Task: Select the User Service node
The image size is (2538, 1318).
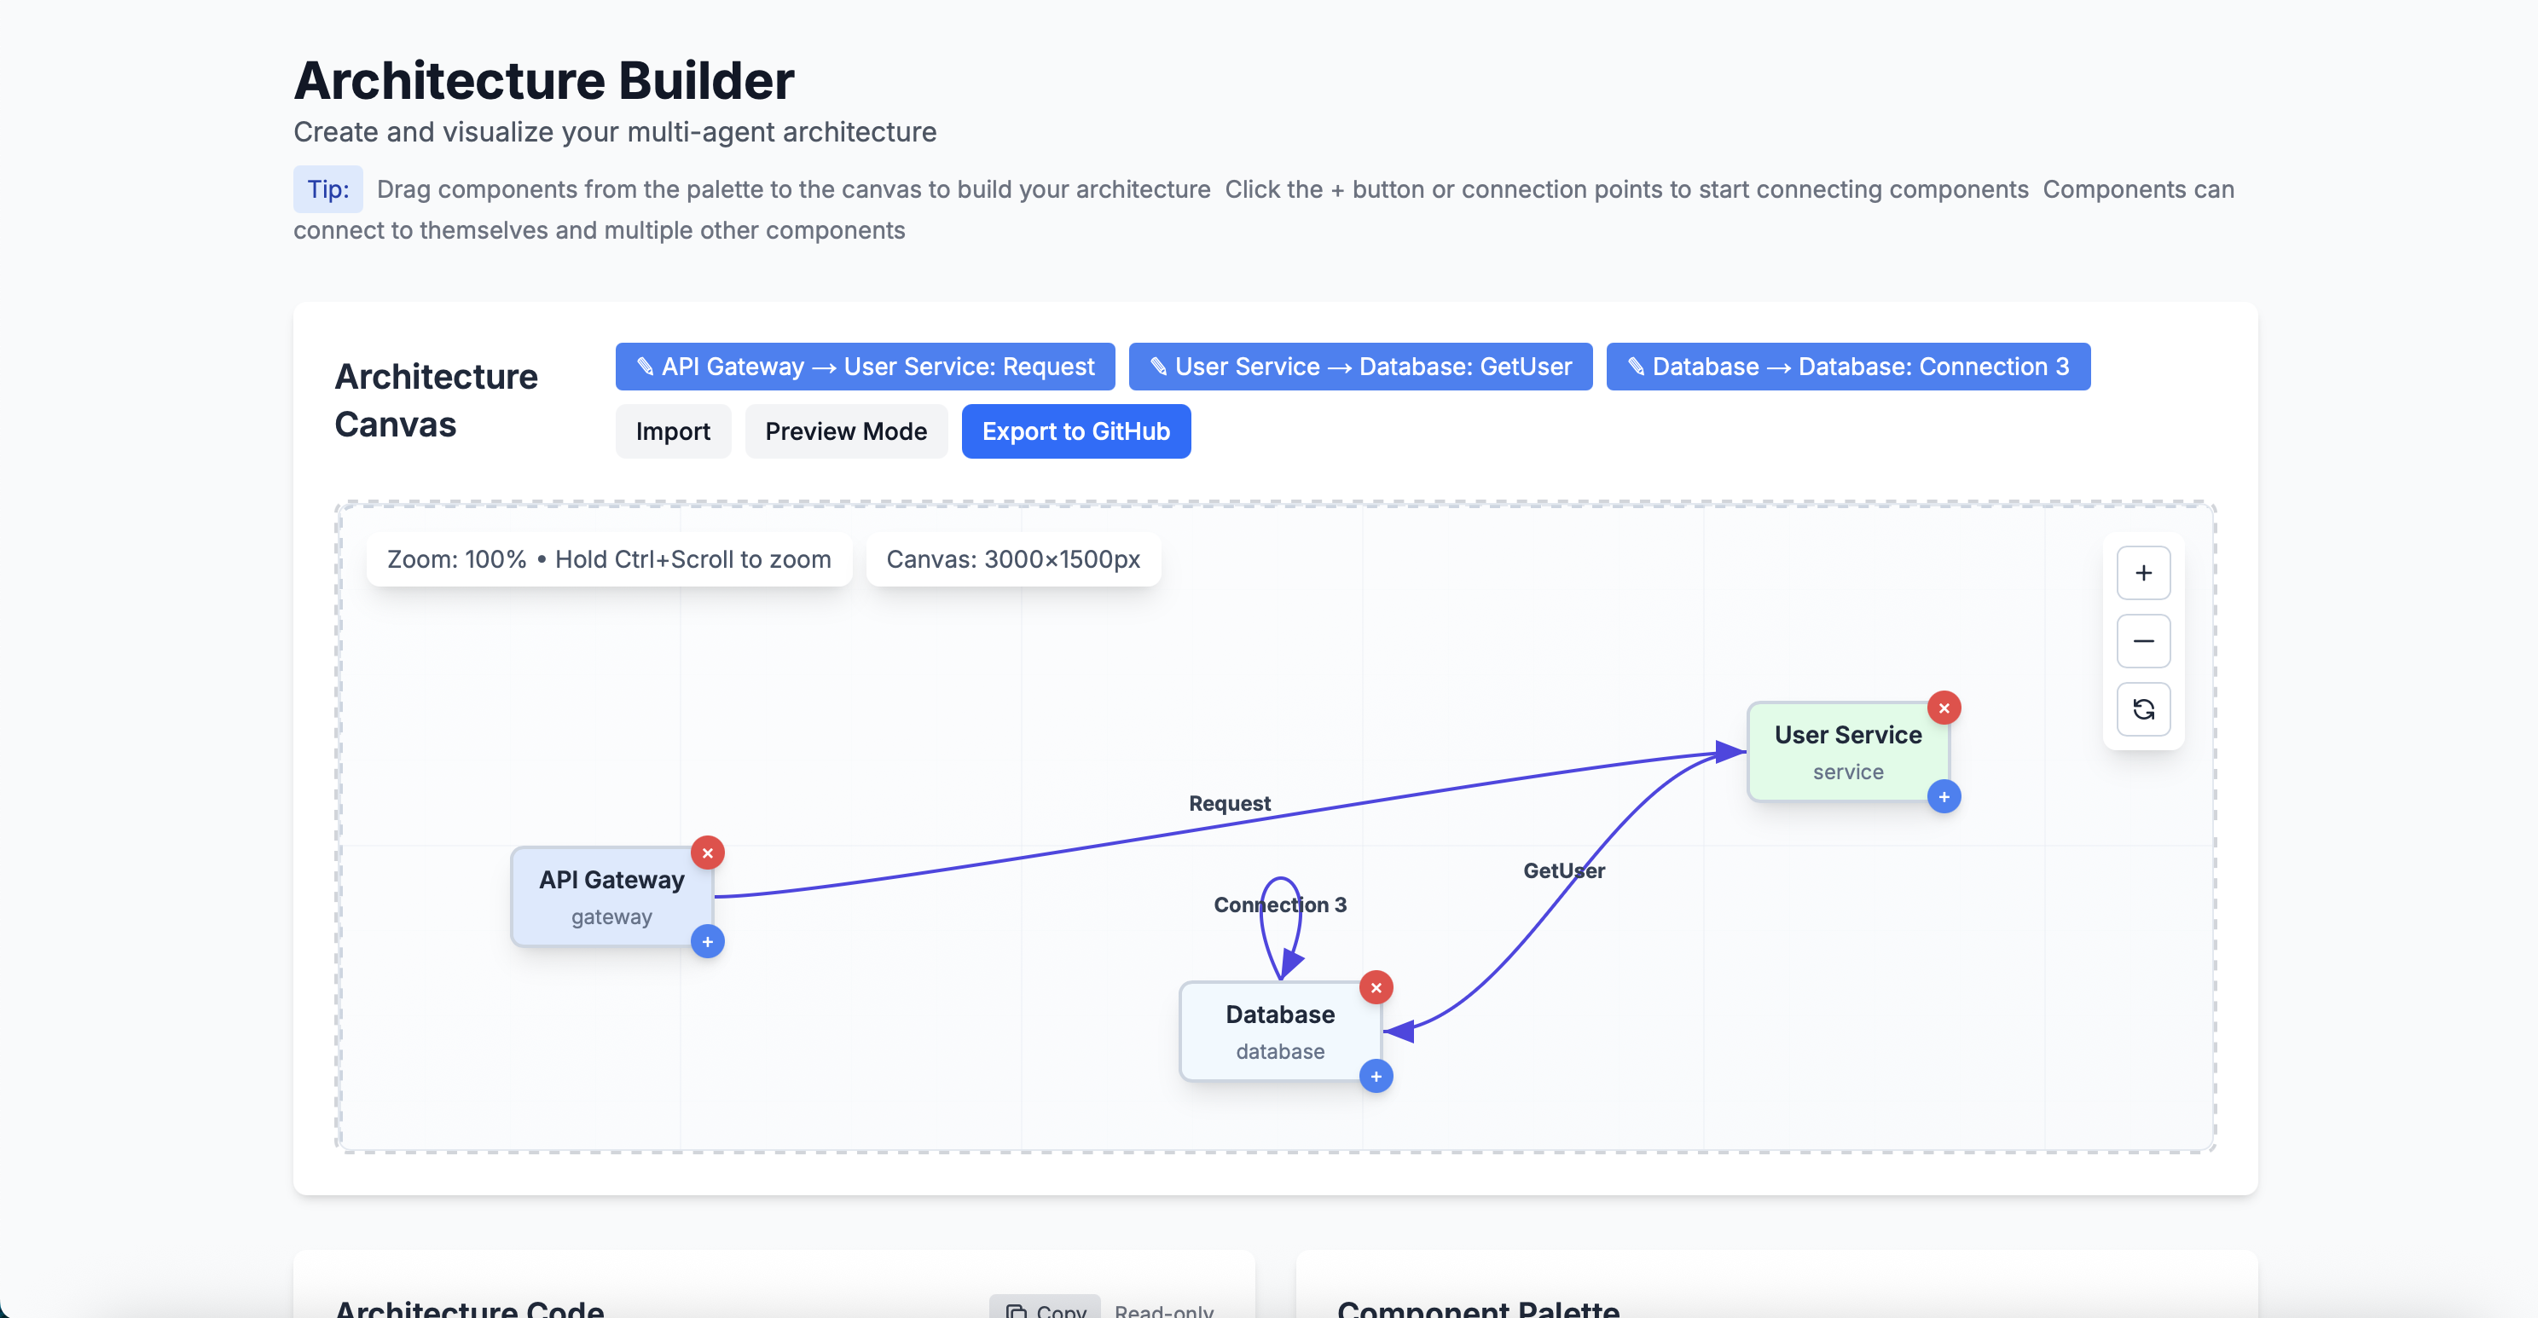Action: (1848, 753)
